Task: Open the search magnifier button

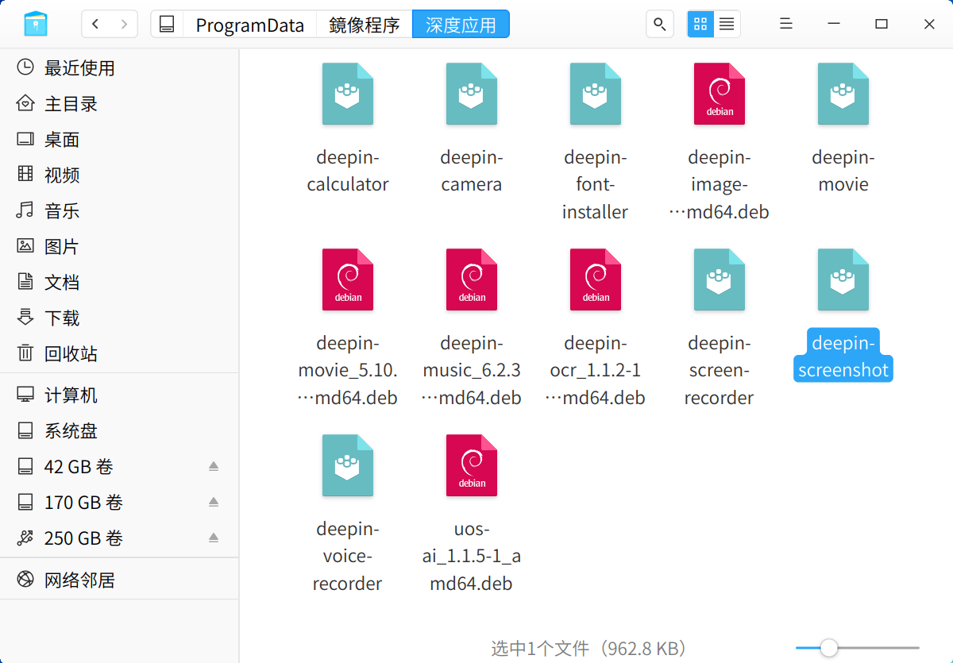Action: click(659, 24)
